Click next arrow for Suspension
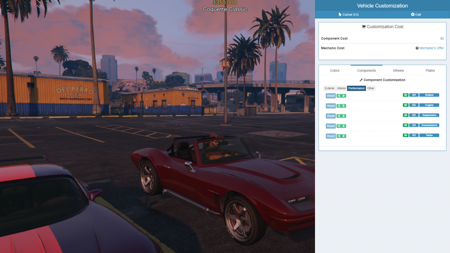Screen dimensions: 450x253 coord(343,116)
